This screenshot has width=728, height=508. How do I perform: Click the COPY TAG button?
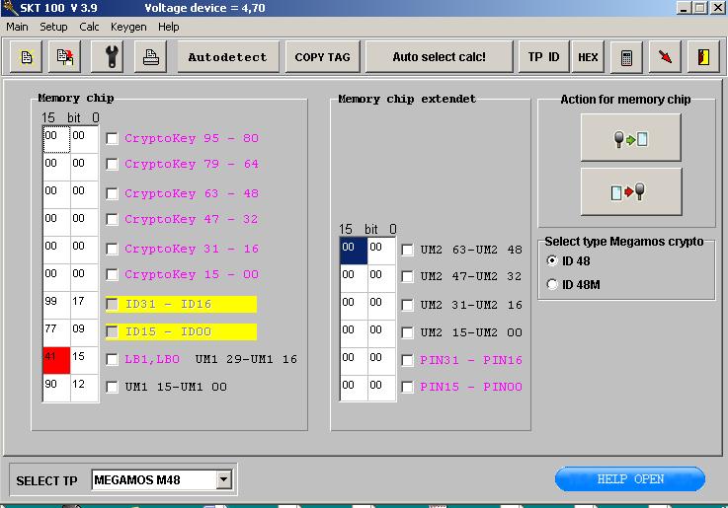tap(323, 57)
